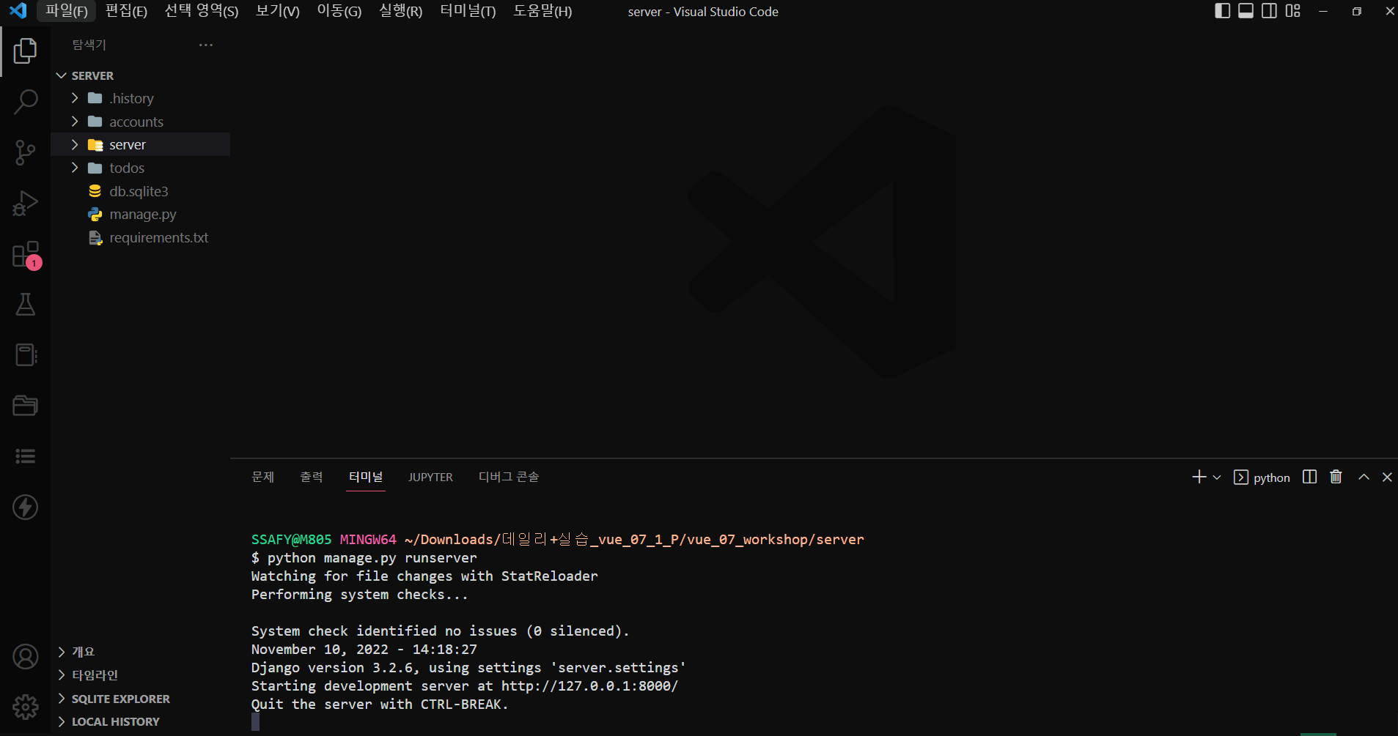Viewport: 1398px width, 736px height.
Task: Open the Search view icon
Action: click(x=25, y=102)
